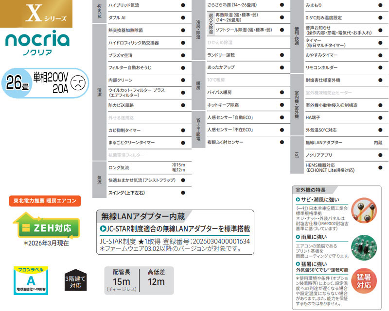Click the さらさら冷房 row
The height and width of the screenshot is (311, 389).
click(248, 5)
